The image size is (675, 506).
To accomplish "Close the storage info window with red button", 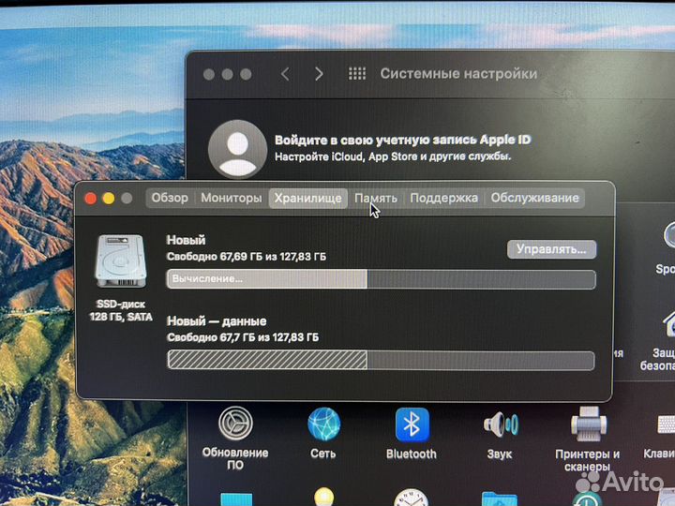I will click(91, 199).
